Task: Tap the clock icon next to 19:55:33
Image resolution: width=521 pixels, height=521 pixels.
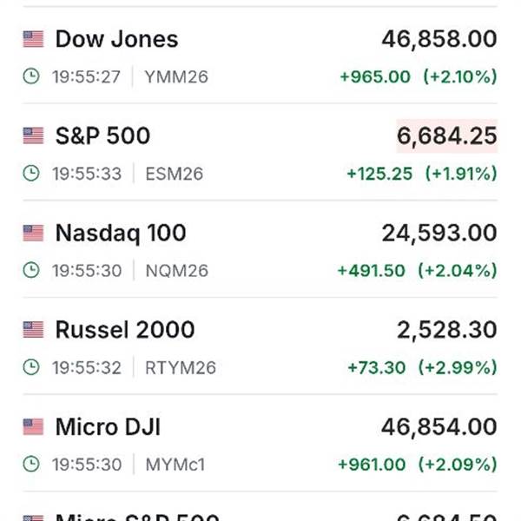Action: click(x=31, y=173)
